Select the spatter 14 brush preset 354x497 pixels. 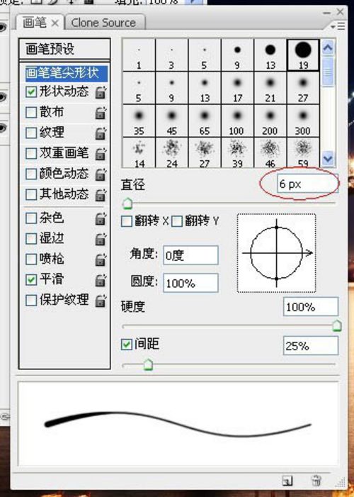(139, 152)
